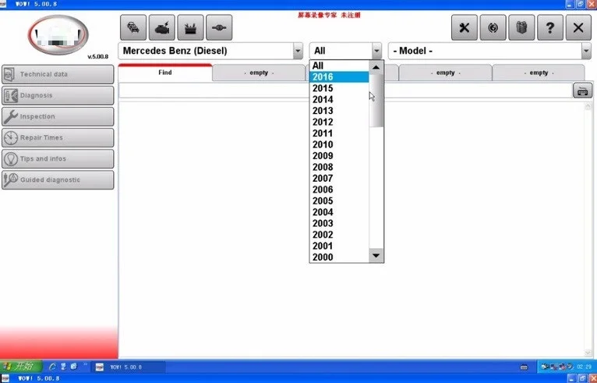Click the year dropdown arrow next to All
This screenshot has height=383, width=597.
pyautogui.click(x=376, y=51)
